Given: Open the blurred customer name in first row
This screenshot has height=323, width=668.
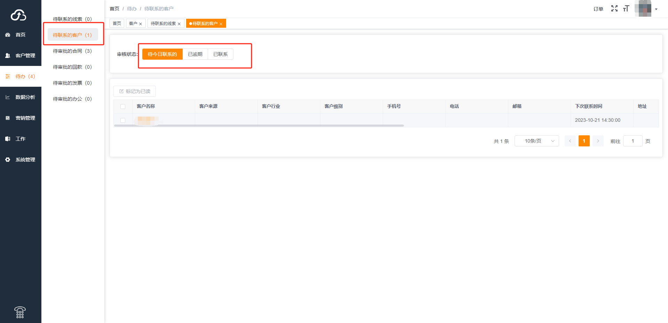Looking at the screenshot, I should [x=148, y=120].
